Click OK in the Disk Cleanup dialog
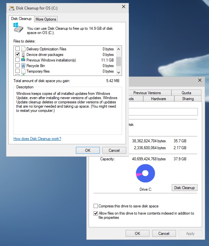 pyautogui.click(x=88, y=150)
